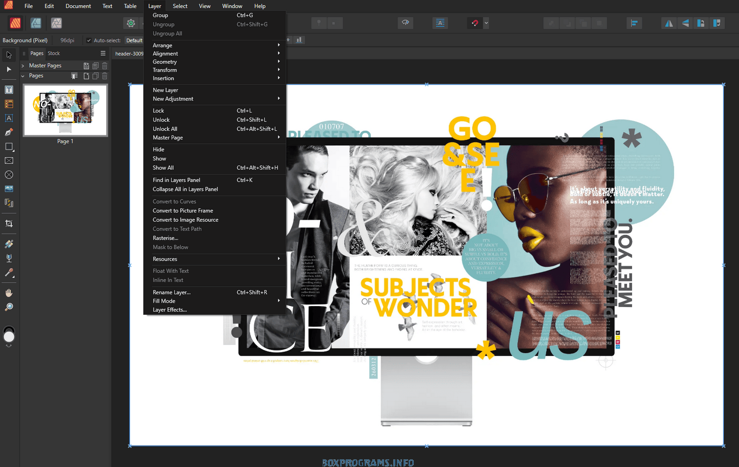Viewport: 739px width, 467px height.
Task: Select the View hand tool
Action: click(9, 293)
